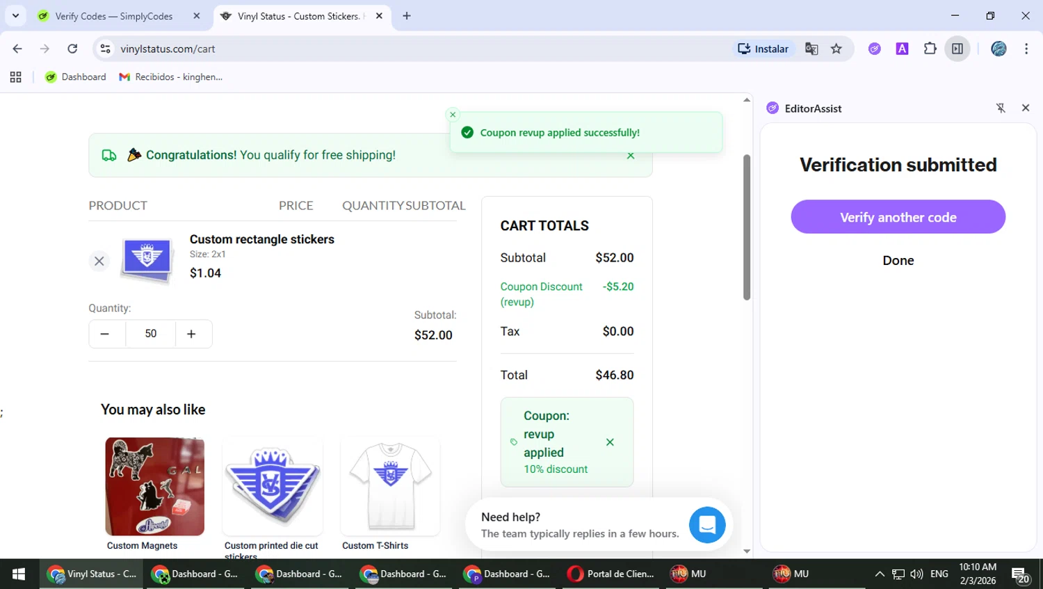Click the page vertical scrollbar thumb
Image resolution: width=1043 pixels, height=589 pixels.
[x=747, y=227]
